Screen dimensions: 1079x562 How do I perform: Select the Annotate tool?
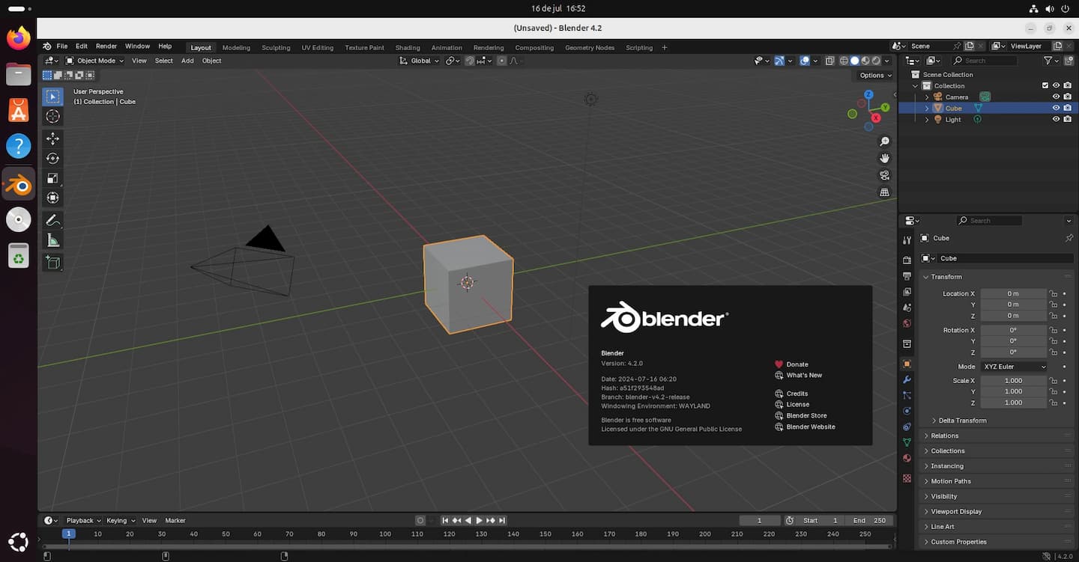click(52, 221)
